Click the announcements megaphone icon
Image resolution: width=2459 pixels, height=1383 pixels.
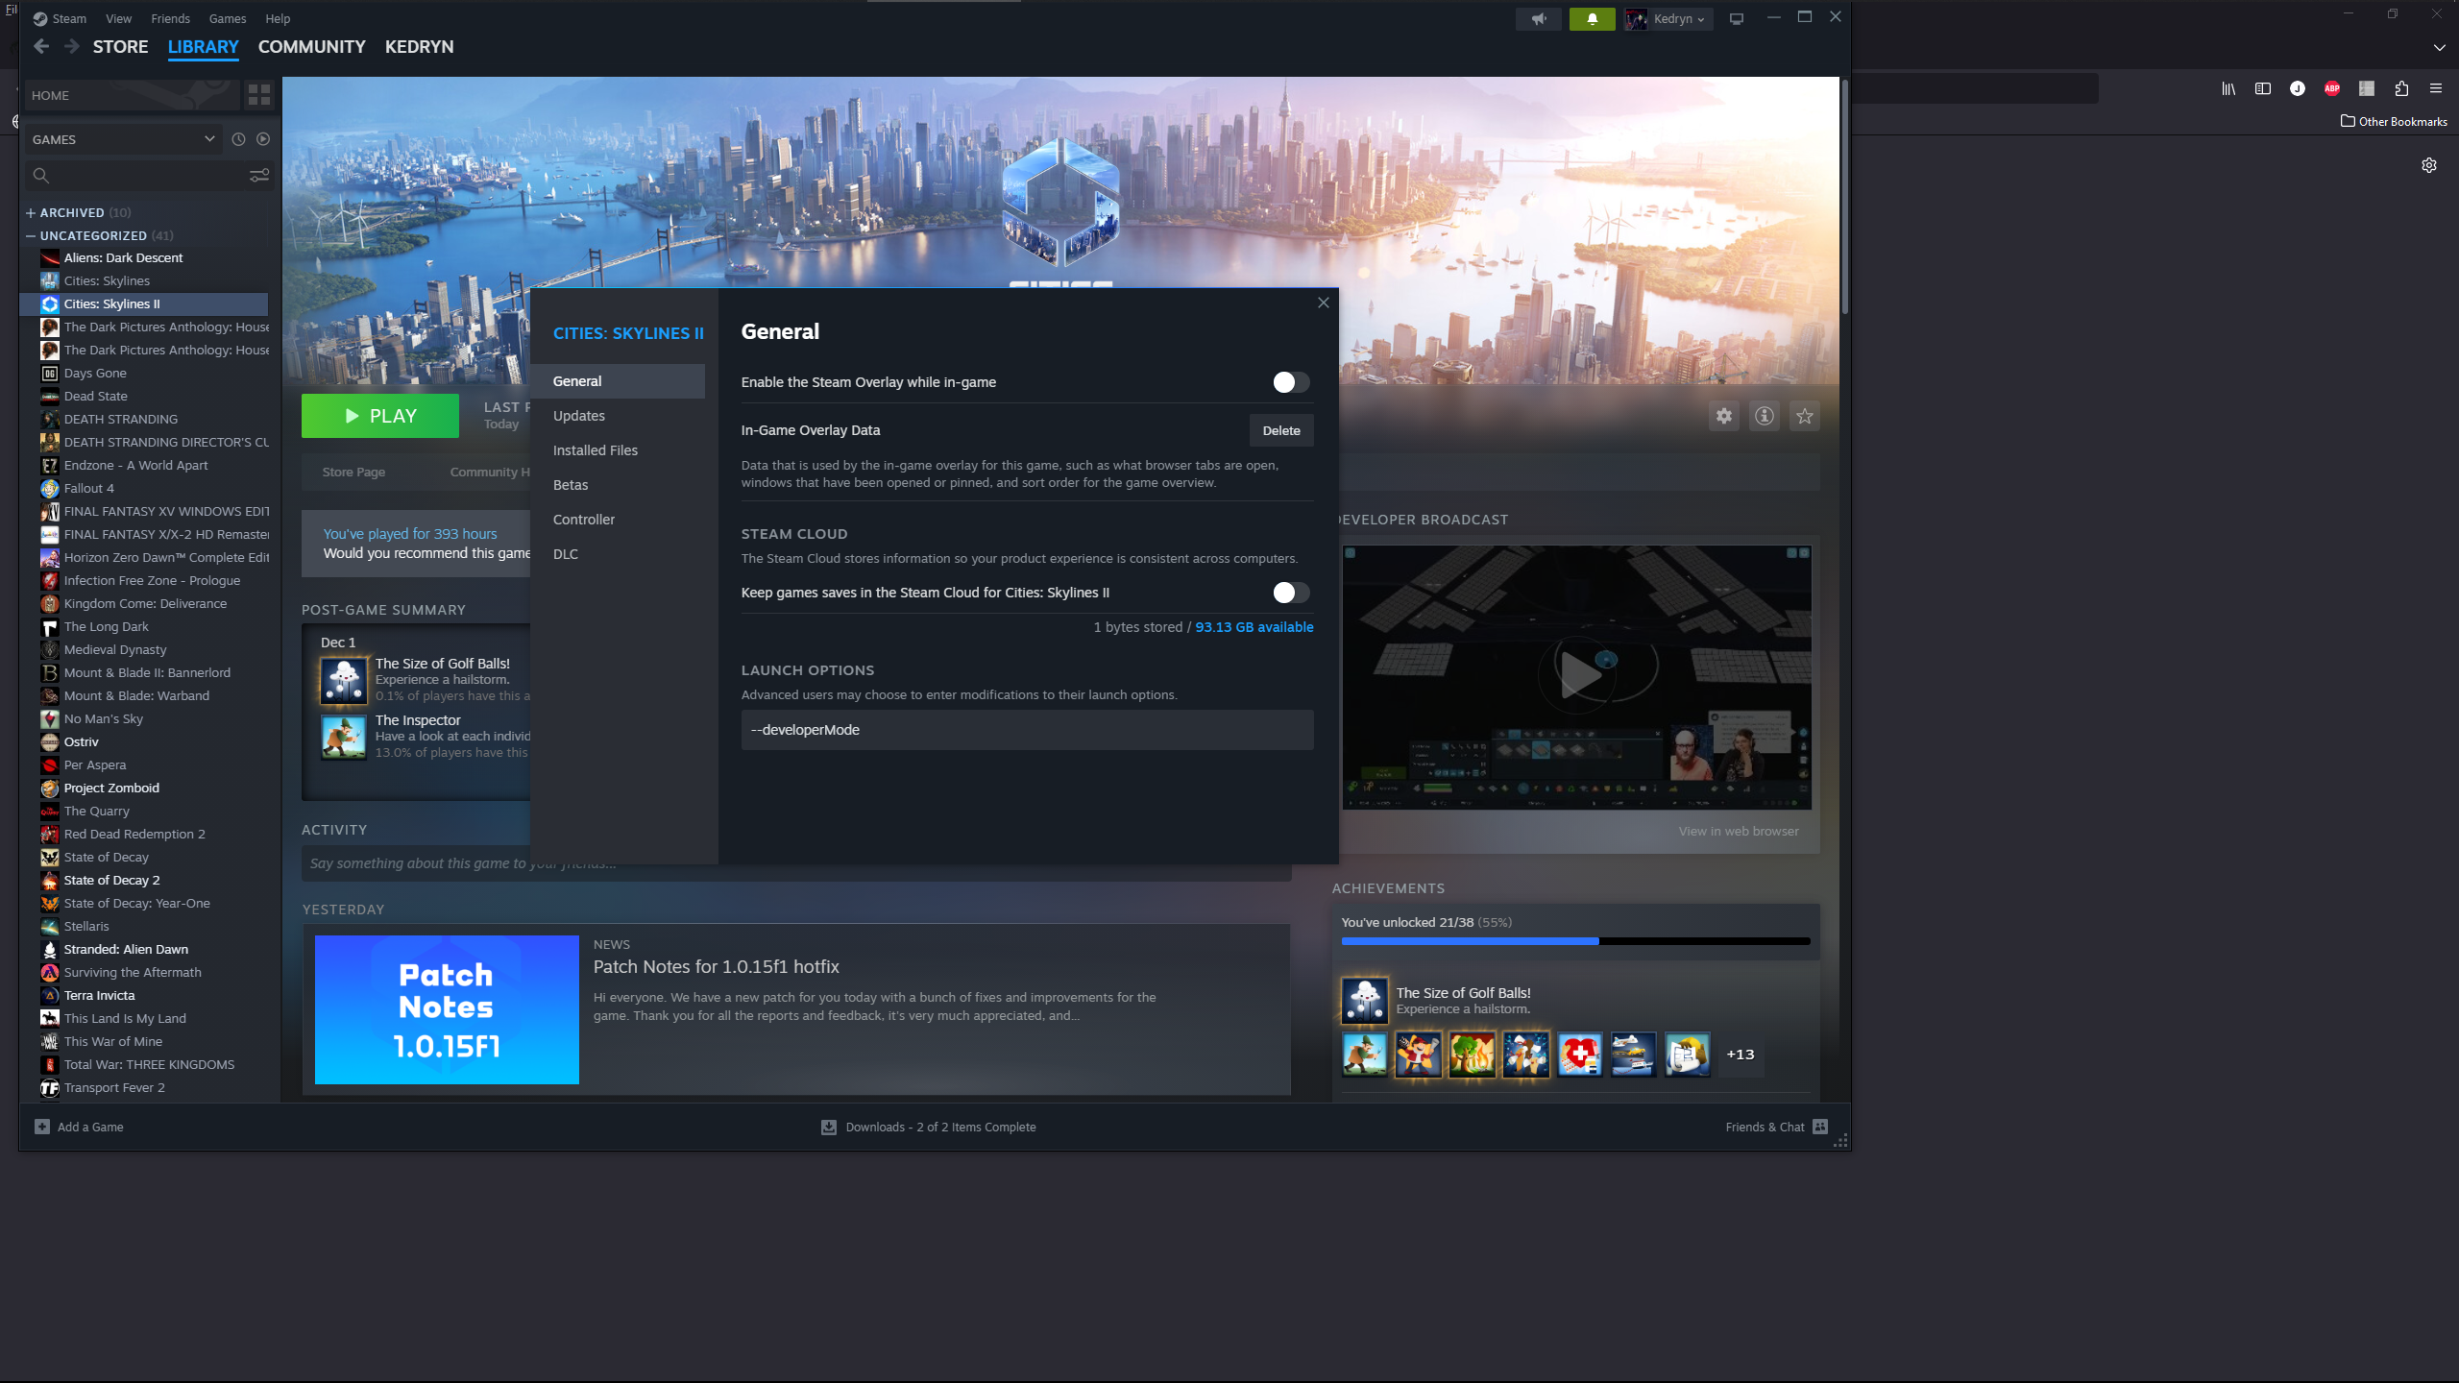tap(1539, 18)
